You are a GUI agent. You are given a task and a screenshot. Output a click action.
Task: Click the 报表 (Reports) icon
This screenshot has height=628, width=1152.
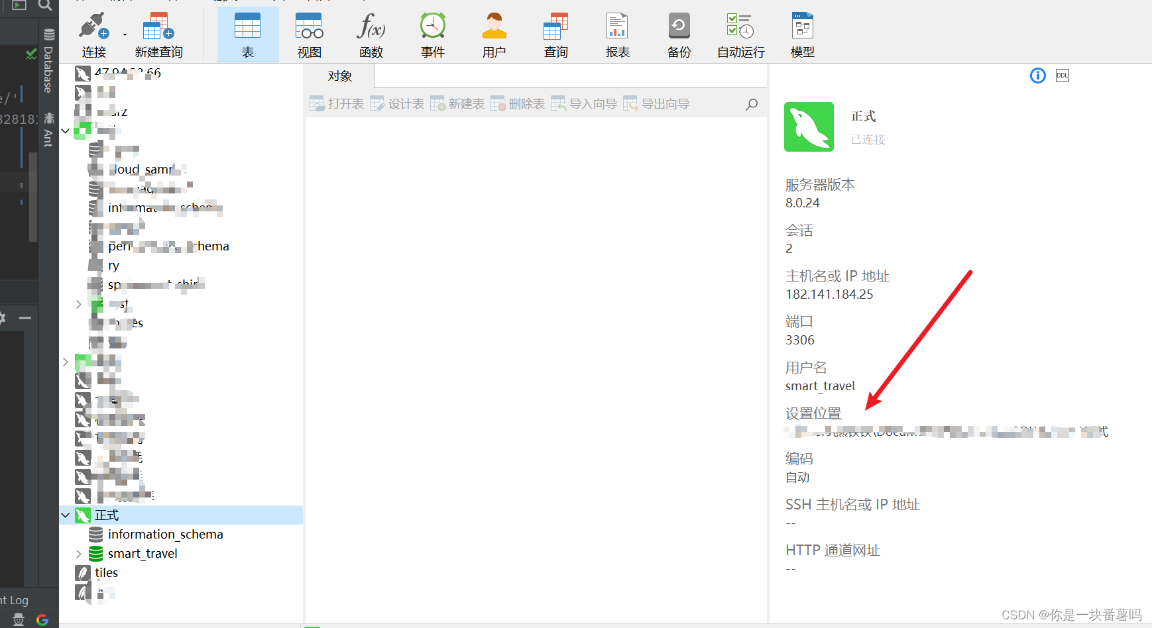[x=617, y=33]
